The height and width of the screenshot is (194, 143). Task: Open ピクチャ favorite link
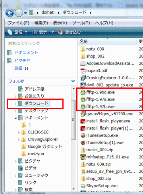pos(22,61)
